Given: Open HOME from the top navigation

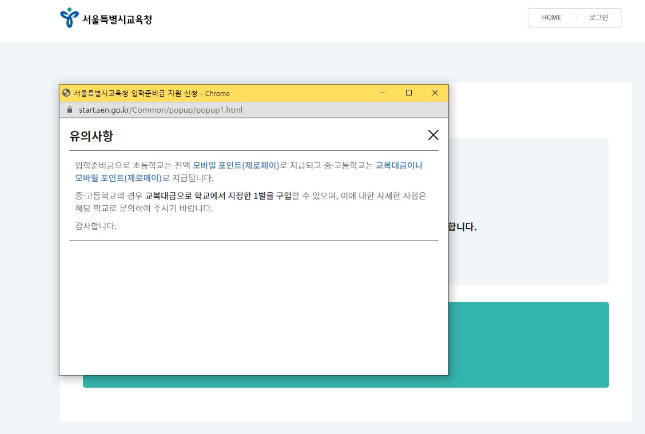Looking at the screenshot, I should coord(551,18).
